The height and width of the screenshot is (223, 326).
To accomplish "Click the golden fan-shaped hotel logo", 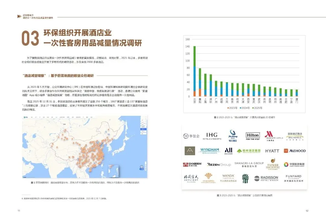I will pos(208,178).
